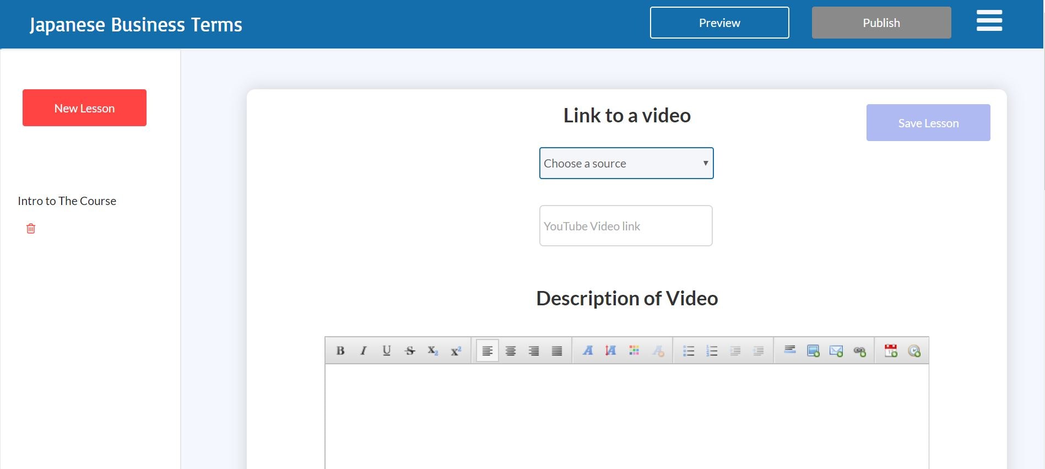Apply superscript formatting
This screenshot has width=1045, height=469.
click(456, 351)
